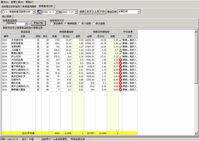Open the 全部区域 business area dropdown
Screen dimensions: 199x141
pyautogui.click(x=139, y=11)
